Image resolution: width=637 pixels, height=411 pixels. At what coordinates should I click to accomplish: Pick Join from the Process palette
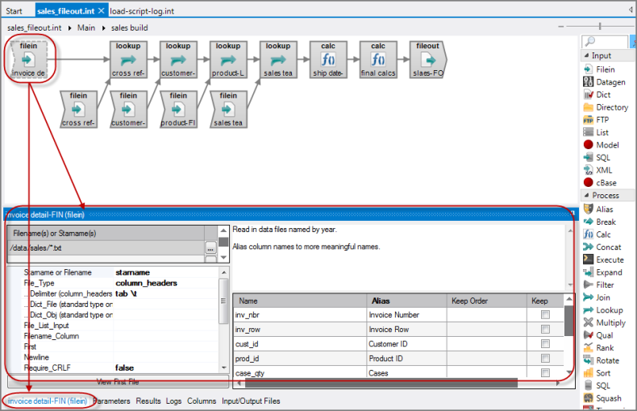click(x=597, y=297)
